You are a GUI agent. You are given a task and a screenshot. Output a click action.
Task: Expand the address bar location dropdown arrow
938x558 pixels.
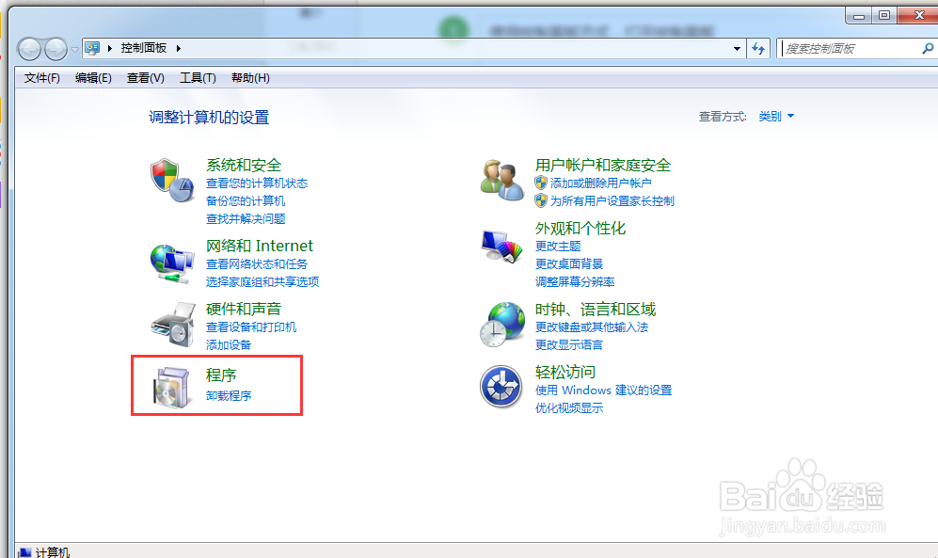(738, 48)
